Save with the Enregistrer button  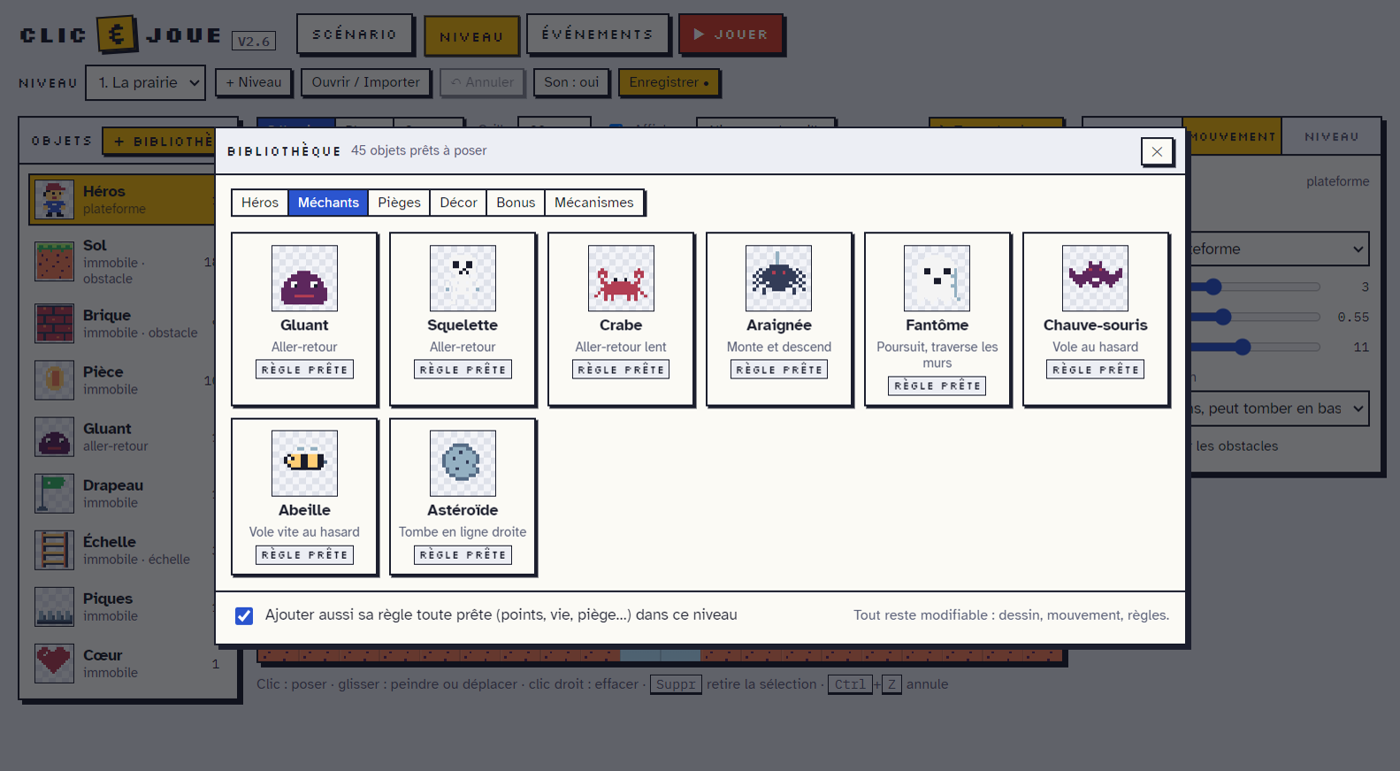669,82
